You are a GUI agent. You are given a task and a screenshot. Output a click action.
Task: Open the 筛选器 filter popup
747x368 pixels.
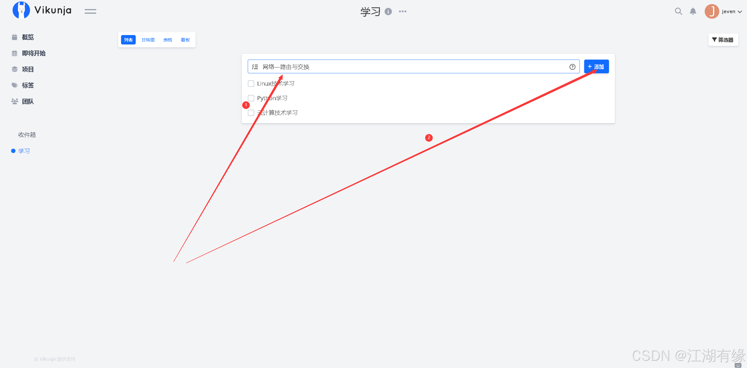click(x=723, y=40)
